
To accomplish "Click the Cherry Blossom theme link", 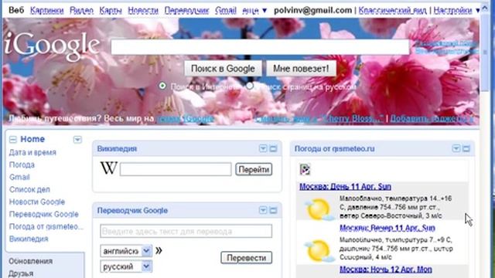I will tap(319, 118).
